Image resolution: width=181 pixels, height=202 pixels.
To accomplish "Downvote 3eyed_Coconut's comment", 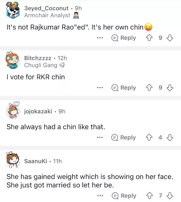I will point(170,38).
